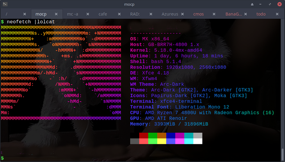Click the "Shell: bash 5.1.4" line
Viewport: 285px width, 162px height.
click(x=156, y=62)
